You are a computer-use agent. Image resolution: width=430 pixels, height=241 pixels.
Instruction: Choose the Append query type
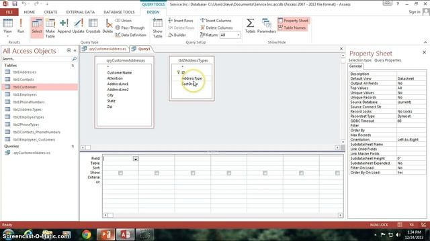click(64, 26)
